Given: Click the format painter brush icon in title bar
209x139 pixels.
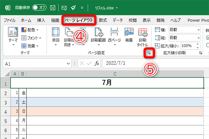Looking at the screenshot, I should click(x=73, y=8).
